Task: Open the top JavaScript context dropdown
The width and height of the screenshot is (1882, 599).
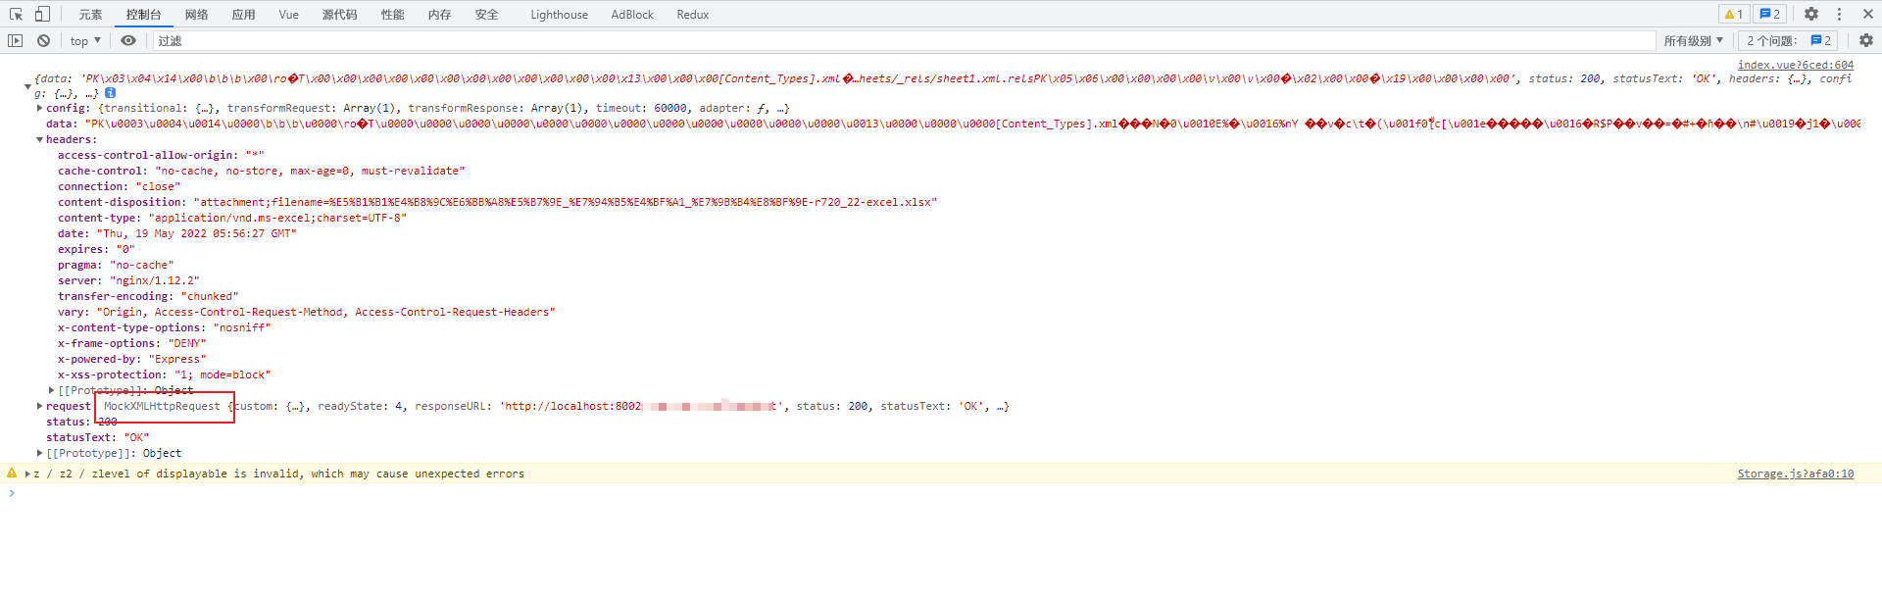Action: (x=85, y=40)
